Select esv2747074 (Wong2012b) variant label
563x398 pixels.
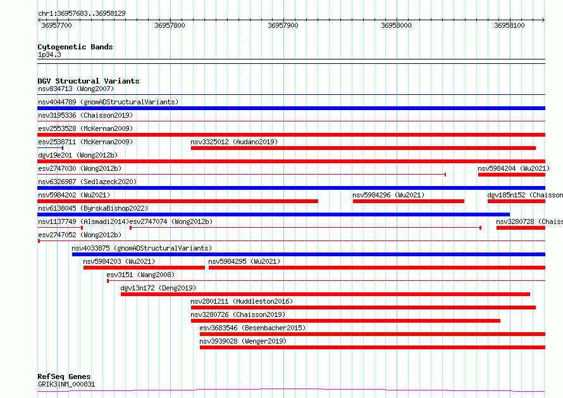pos(171,221)
